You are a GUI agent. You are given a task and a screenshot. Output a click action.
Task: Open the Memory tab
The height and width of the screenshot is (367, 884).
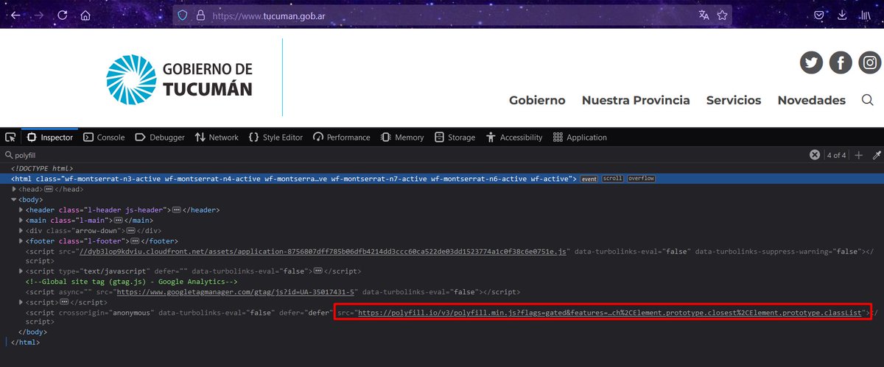click(x=402, y=138)
